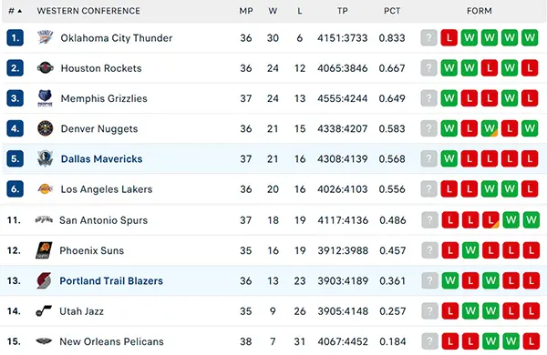This screenshot has width=547, height=355.
Task: Open Thunder's upcoming match question mark badge
Action: (x=429, y=37)
